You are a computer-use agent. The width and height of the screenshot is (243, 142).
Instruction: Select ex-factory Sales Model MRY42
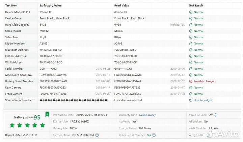pyautogui.click(x=44, y=31)
